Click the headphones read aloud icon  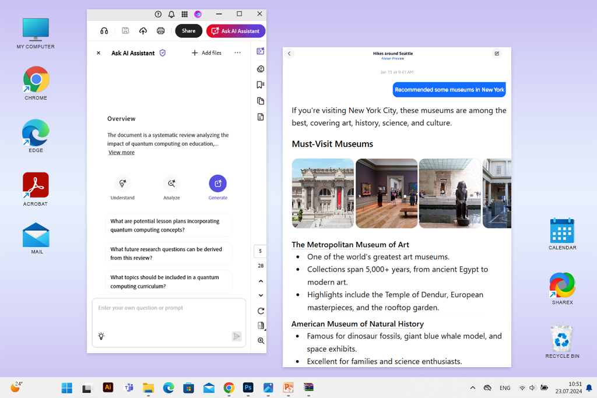click(x=104, y=31)
